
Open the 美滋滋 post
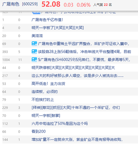point(37,36)
